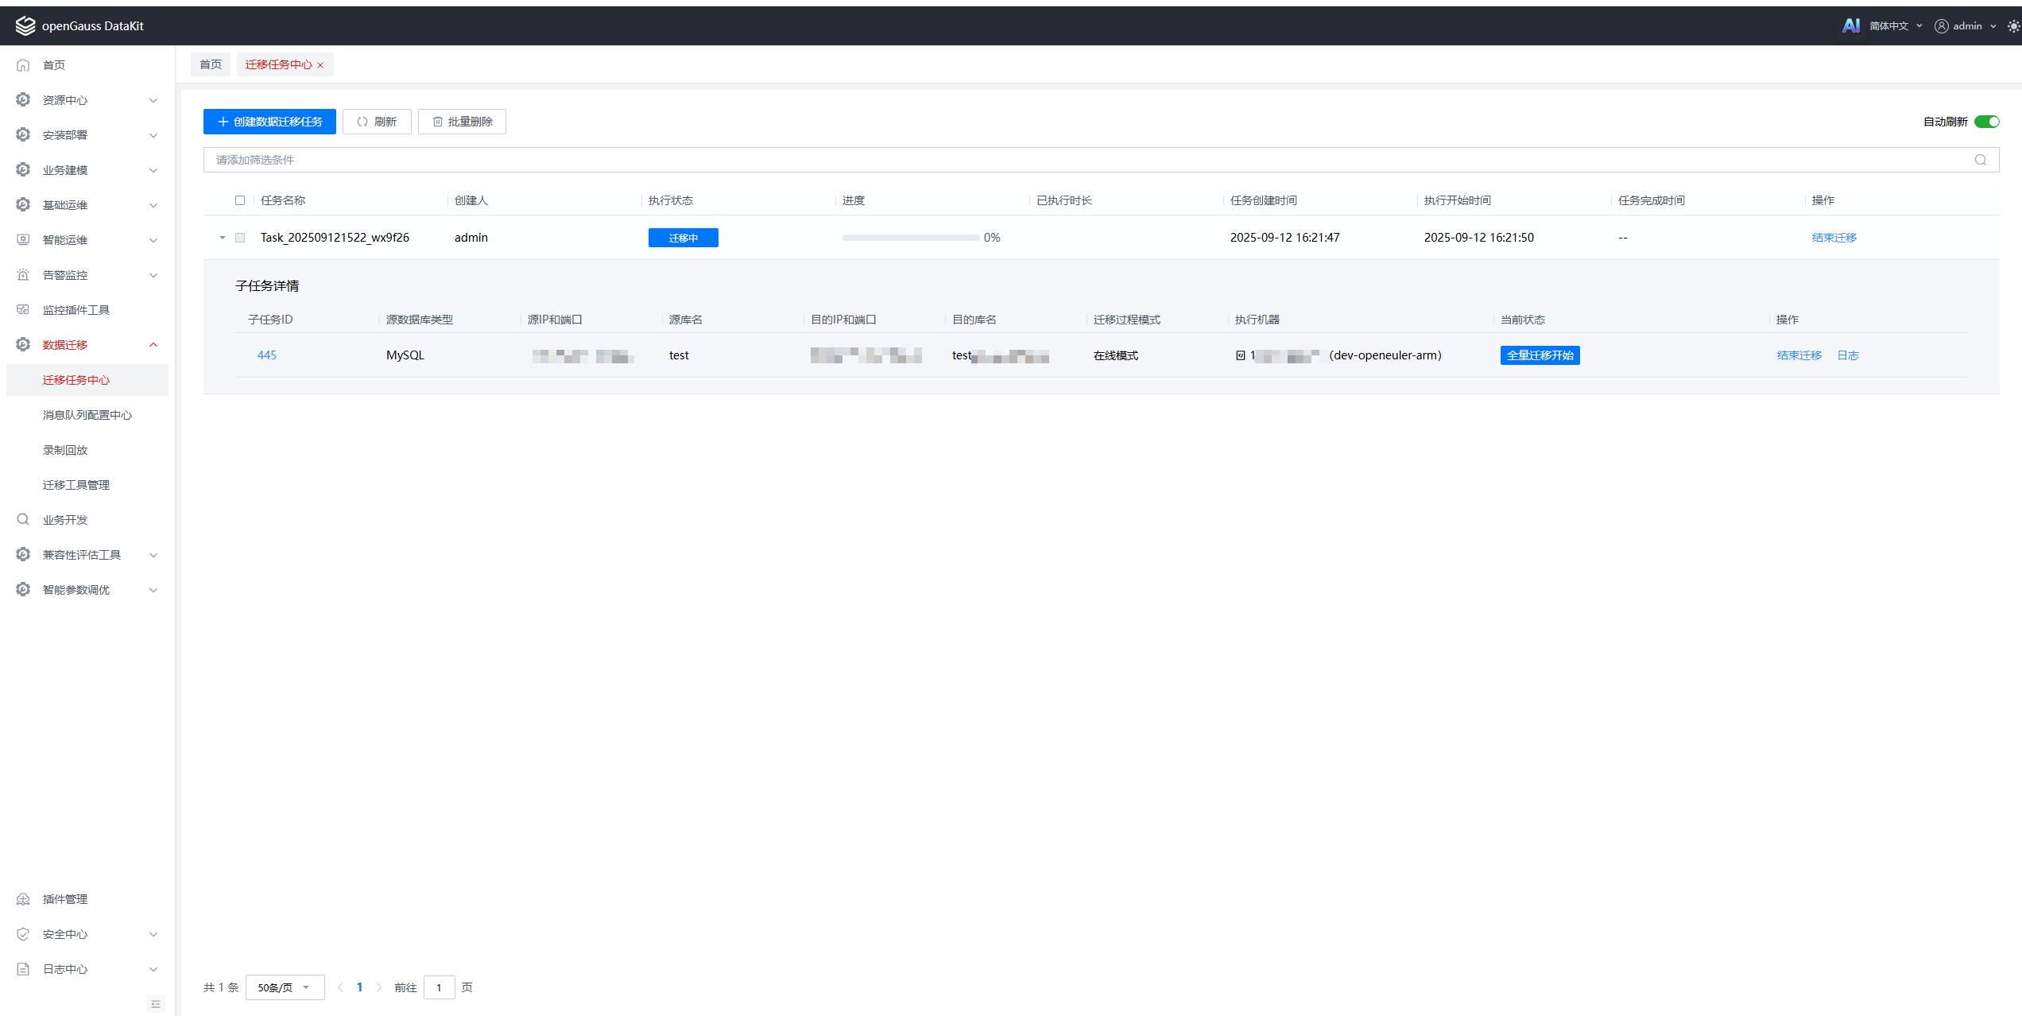Open the 简体中文 language dropdown
The height and width of the screenshot is (1016, 2022).
click(1895, 26)
